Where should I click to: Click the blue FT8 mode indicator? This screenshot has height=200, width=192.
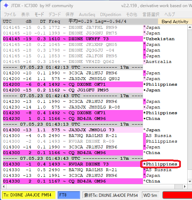[69, 195]
